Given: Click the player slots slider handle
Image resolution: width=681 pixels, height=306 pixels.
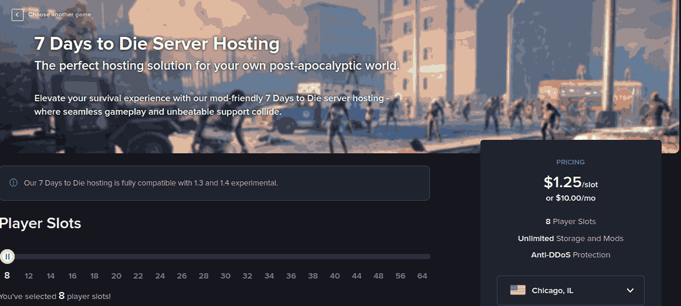Looking at the screenshot, I should (8, 257).
